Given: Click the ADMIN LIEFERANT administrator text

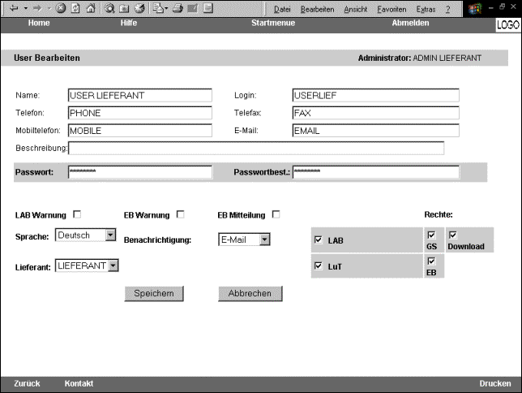Looking at the screenshot, I should click(x=447, y=58).
